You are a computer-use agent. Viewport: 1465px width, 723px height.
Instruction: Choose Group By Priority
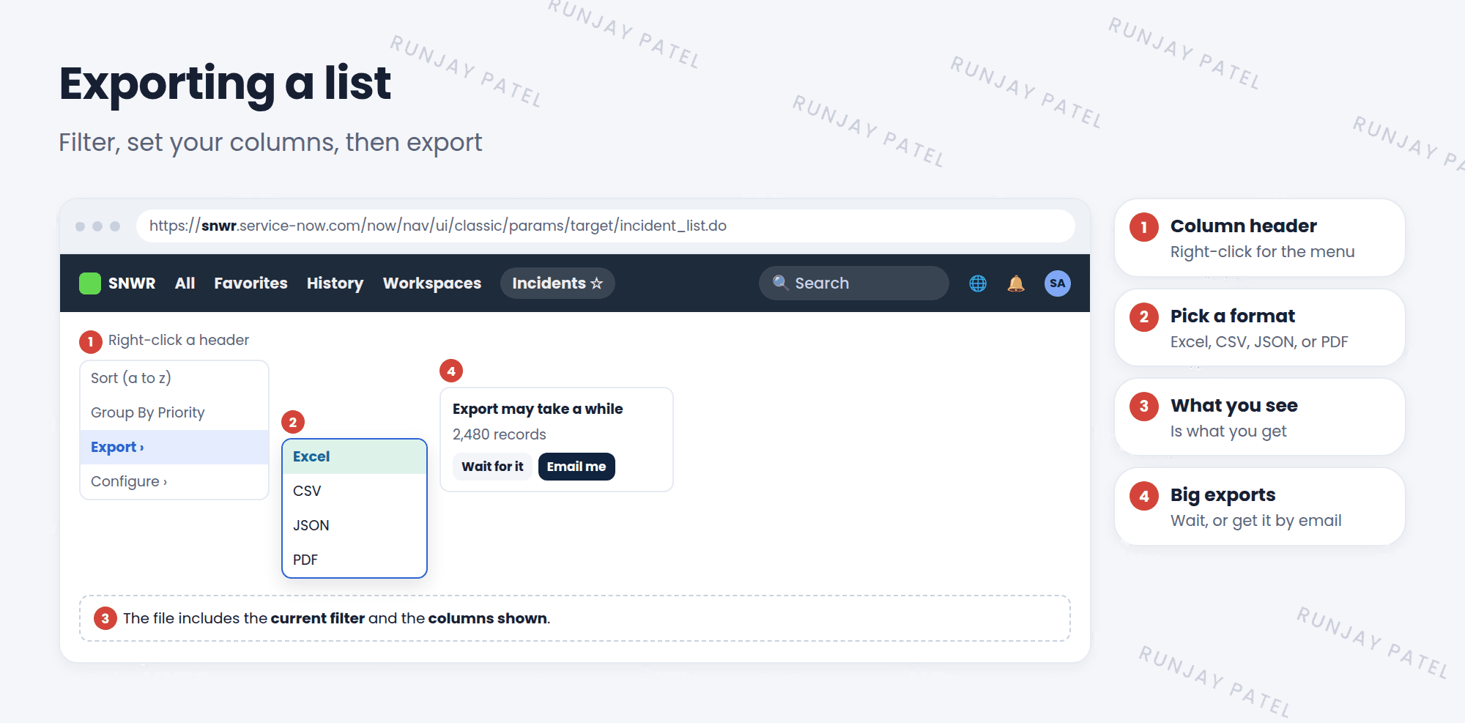point(174,412)
